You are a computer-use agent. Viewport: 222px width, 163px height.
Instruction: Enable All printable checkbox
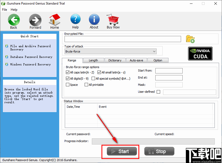click(x=86, y=85)
